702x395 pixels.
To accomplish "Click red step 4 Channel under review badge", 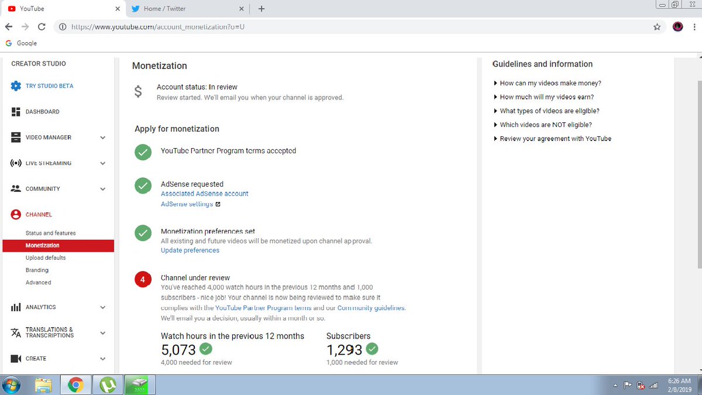I will tap(143, 280).
